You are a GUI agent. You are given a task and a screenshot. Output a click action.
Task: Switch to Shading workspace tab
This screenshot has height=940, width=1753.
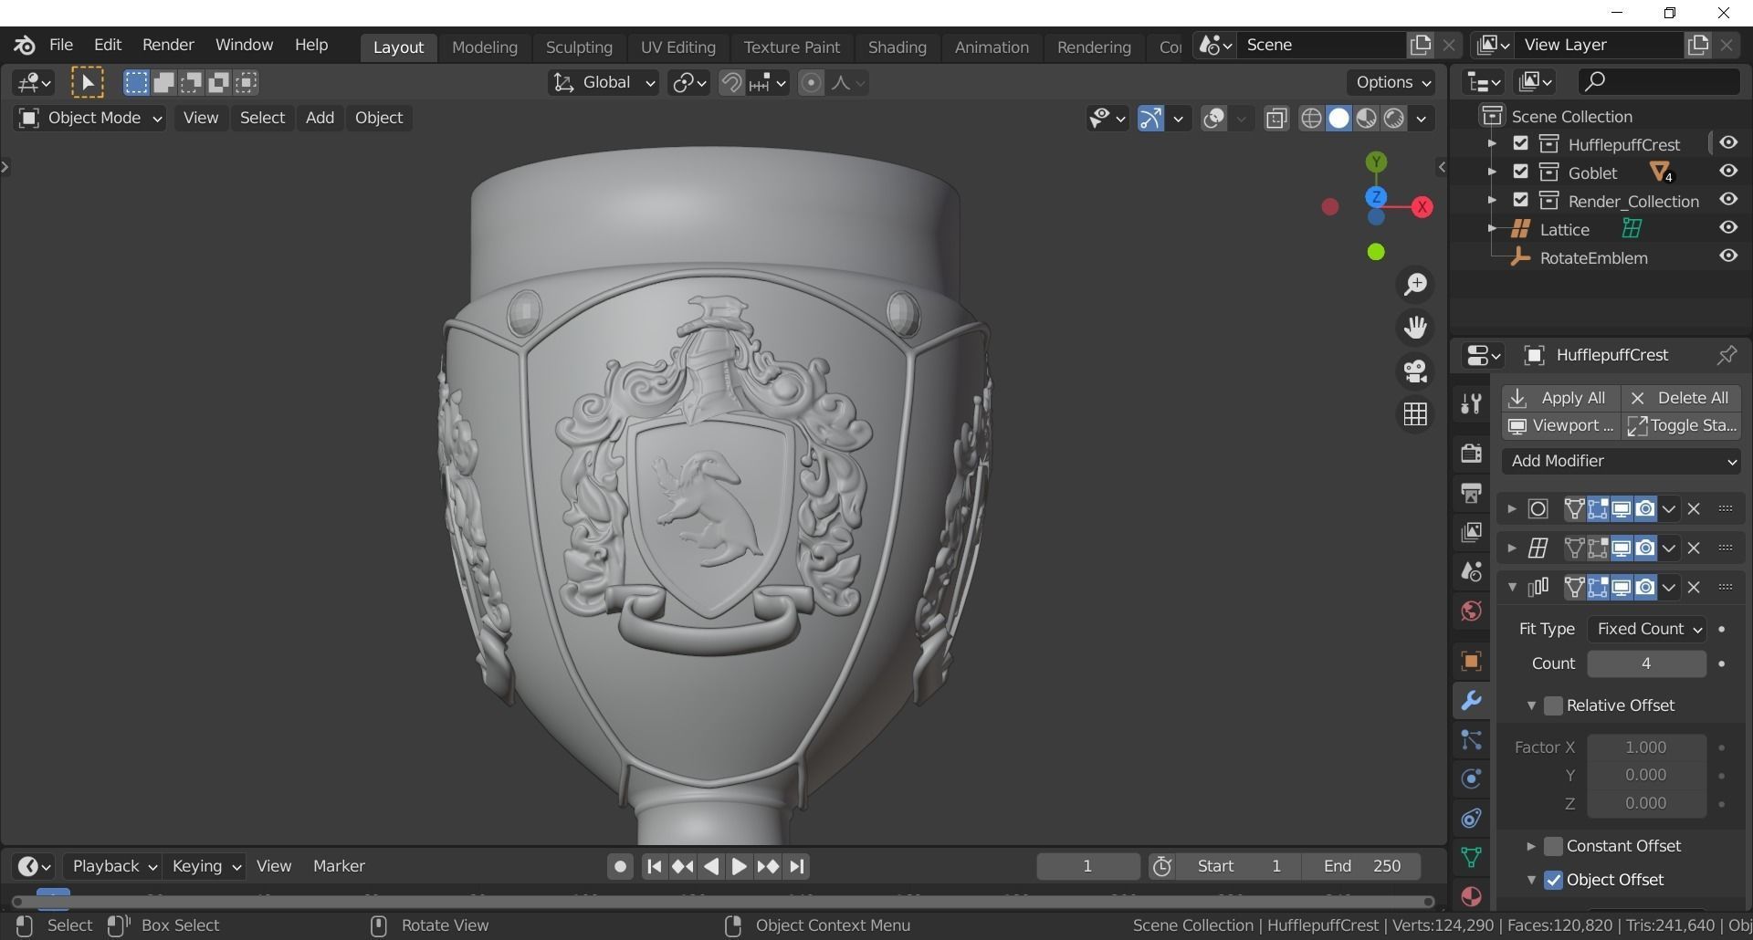coord(897,47)
